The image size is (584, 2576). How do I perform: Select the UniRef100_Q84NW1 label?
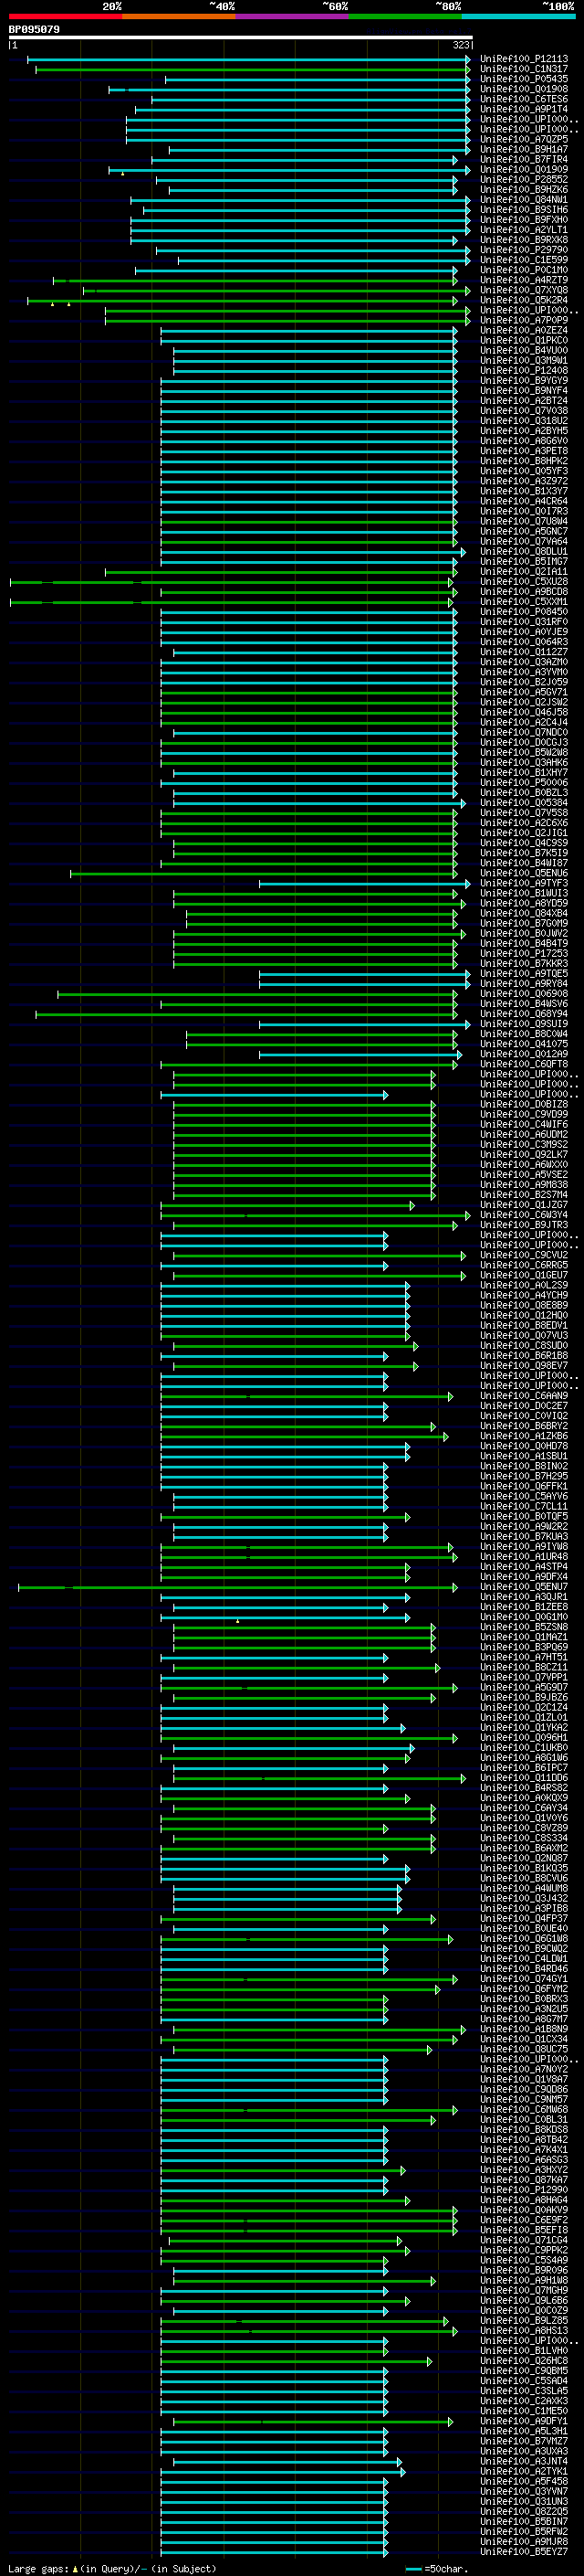coord(524,200)
